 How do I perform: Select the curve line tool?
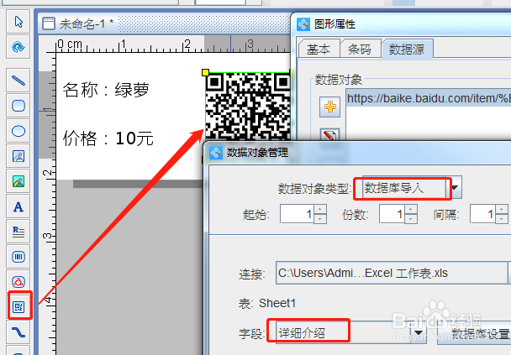point(18,332)
